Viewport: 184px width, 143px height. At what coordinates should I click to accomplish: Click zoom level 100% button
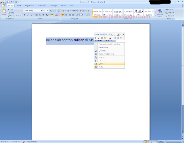[160, 142]
